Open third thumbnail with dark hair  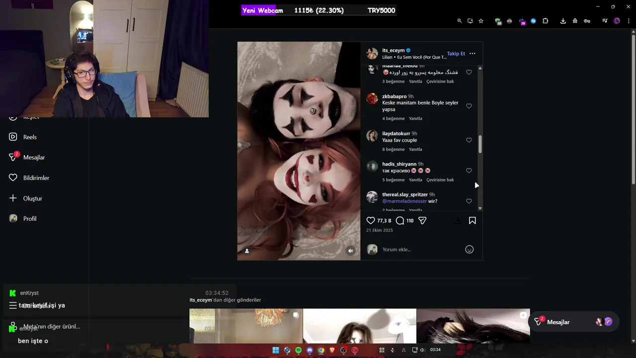(473, 326)
